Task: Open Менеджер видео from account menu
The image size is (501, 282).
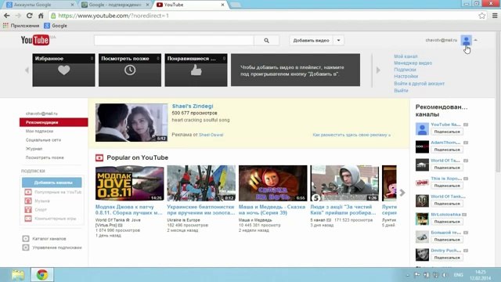Action: 413,63
